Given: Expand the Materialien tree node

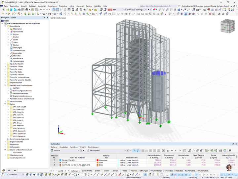Looking at the screenshot, I should click(x=8, y=29).
